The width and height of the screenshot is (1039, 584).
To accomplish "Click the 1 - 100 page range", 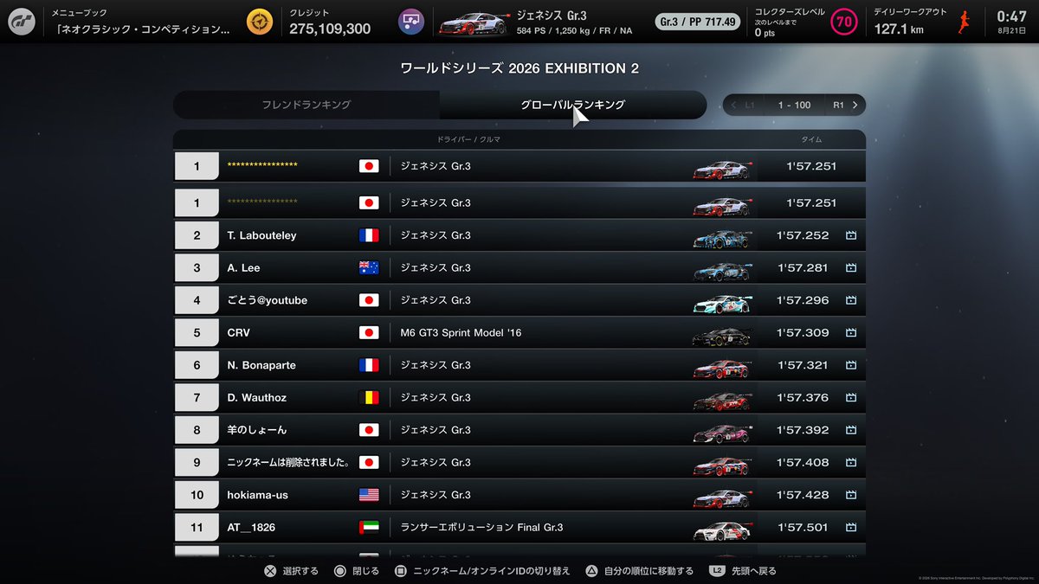I will [794, 105].
